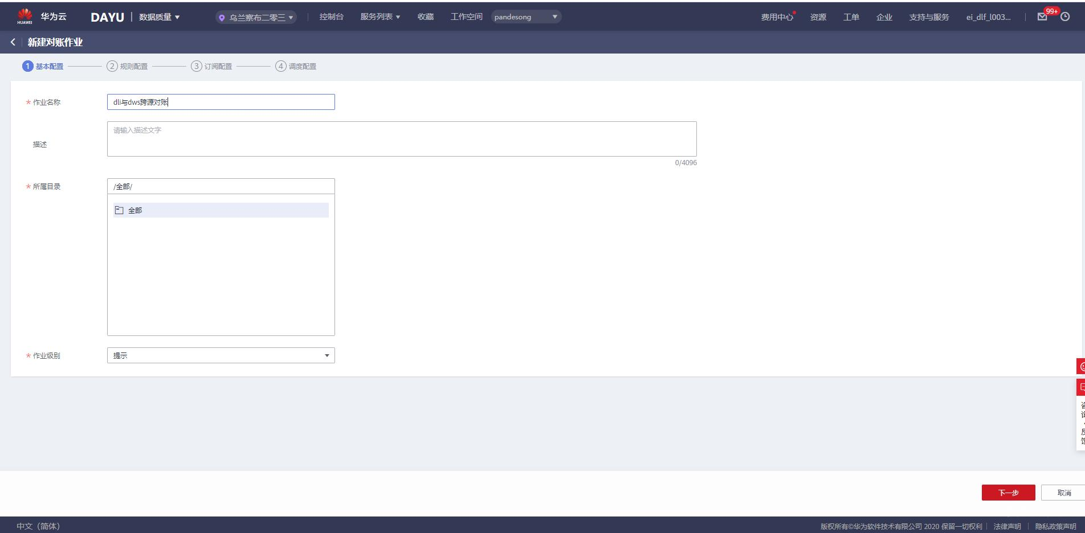Viewport: 1085px width, 533px height.
Task: Open the 隐私政策声明 link
Action: [x=1056, y=526]
